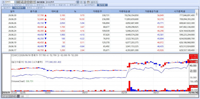Click the VolumeChart legend label

pyautogui.click(x=18, y=81)
